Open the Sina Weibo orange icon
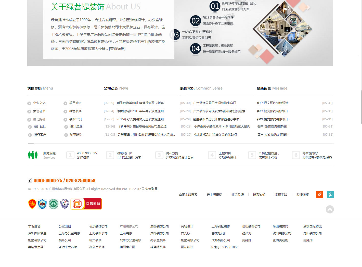Screen dimensions: 362x267 coord(320,195)
